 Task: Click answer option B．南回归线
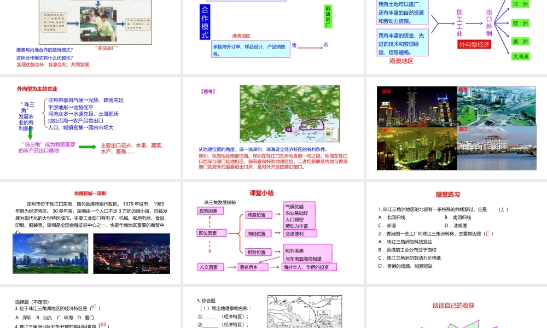coord(458,218)
